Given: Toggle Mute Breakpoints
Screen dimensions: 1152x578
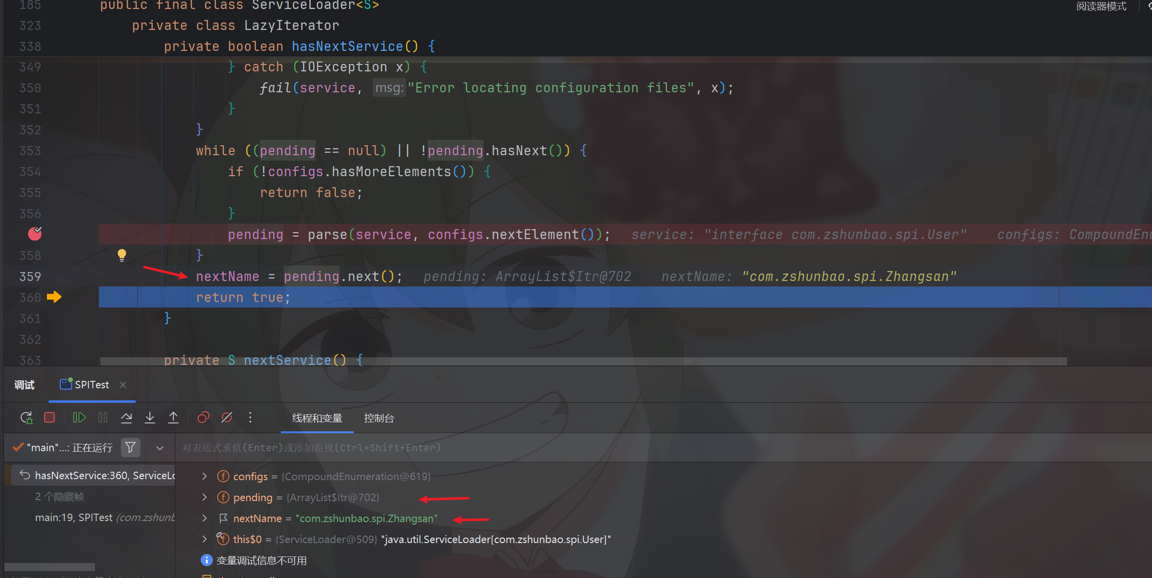Looking at the screenshot, I should pos(227,418).
